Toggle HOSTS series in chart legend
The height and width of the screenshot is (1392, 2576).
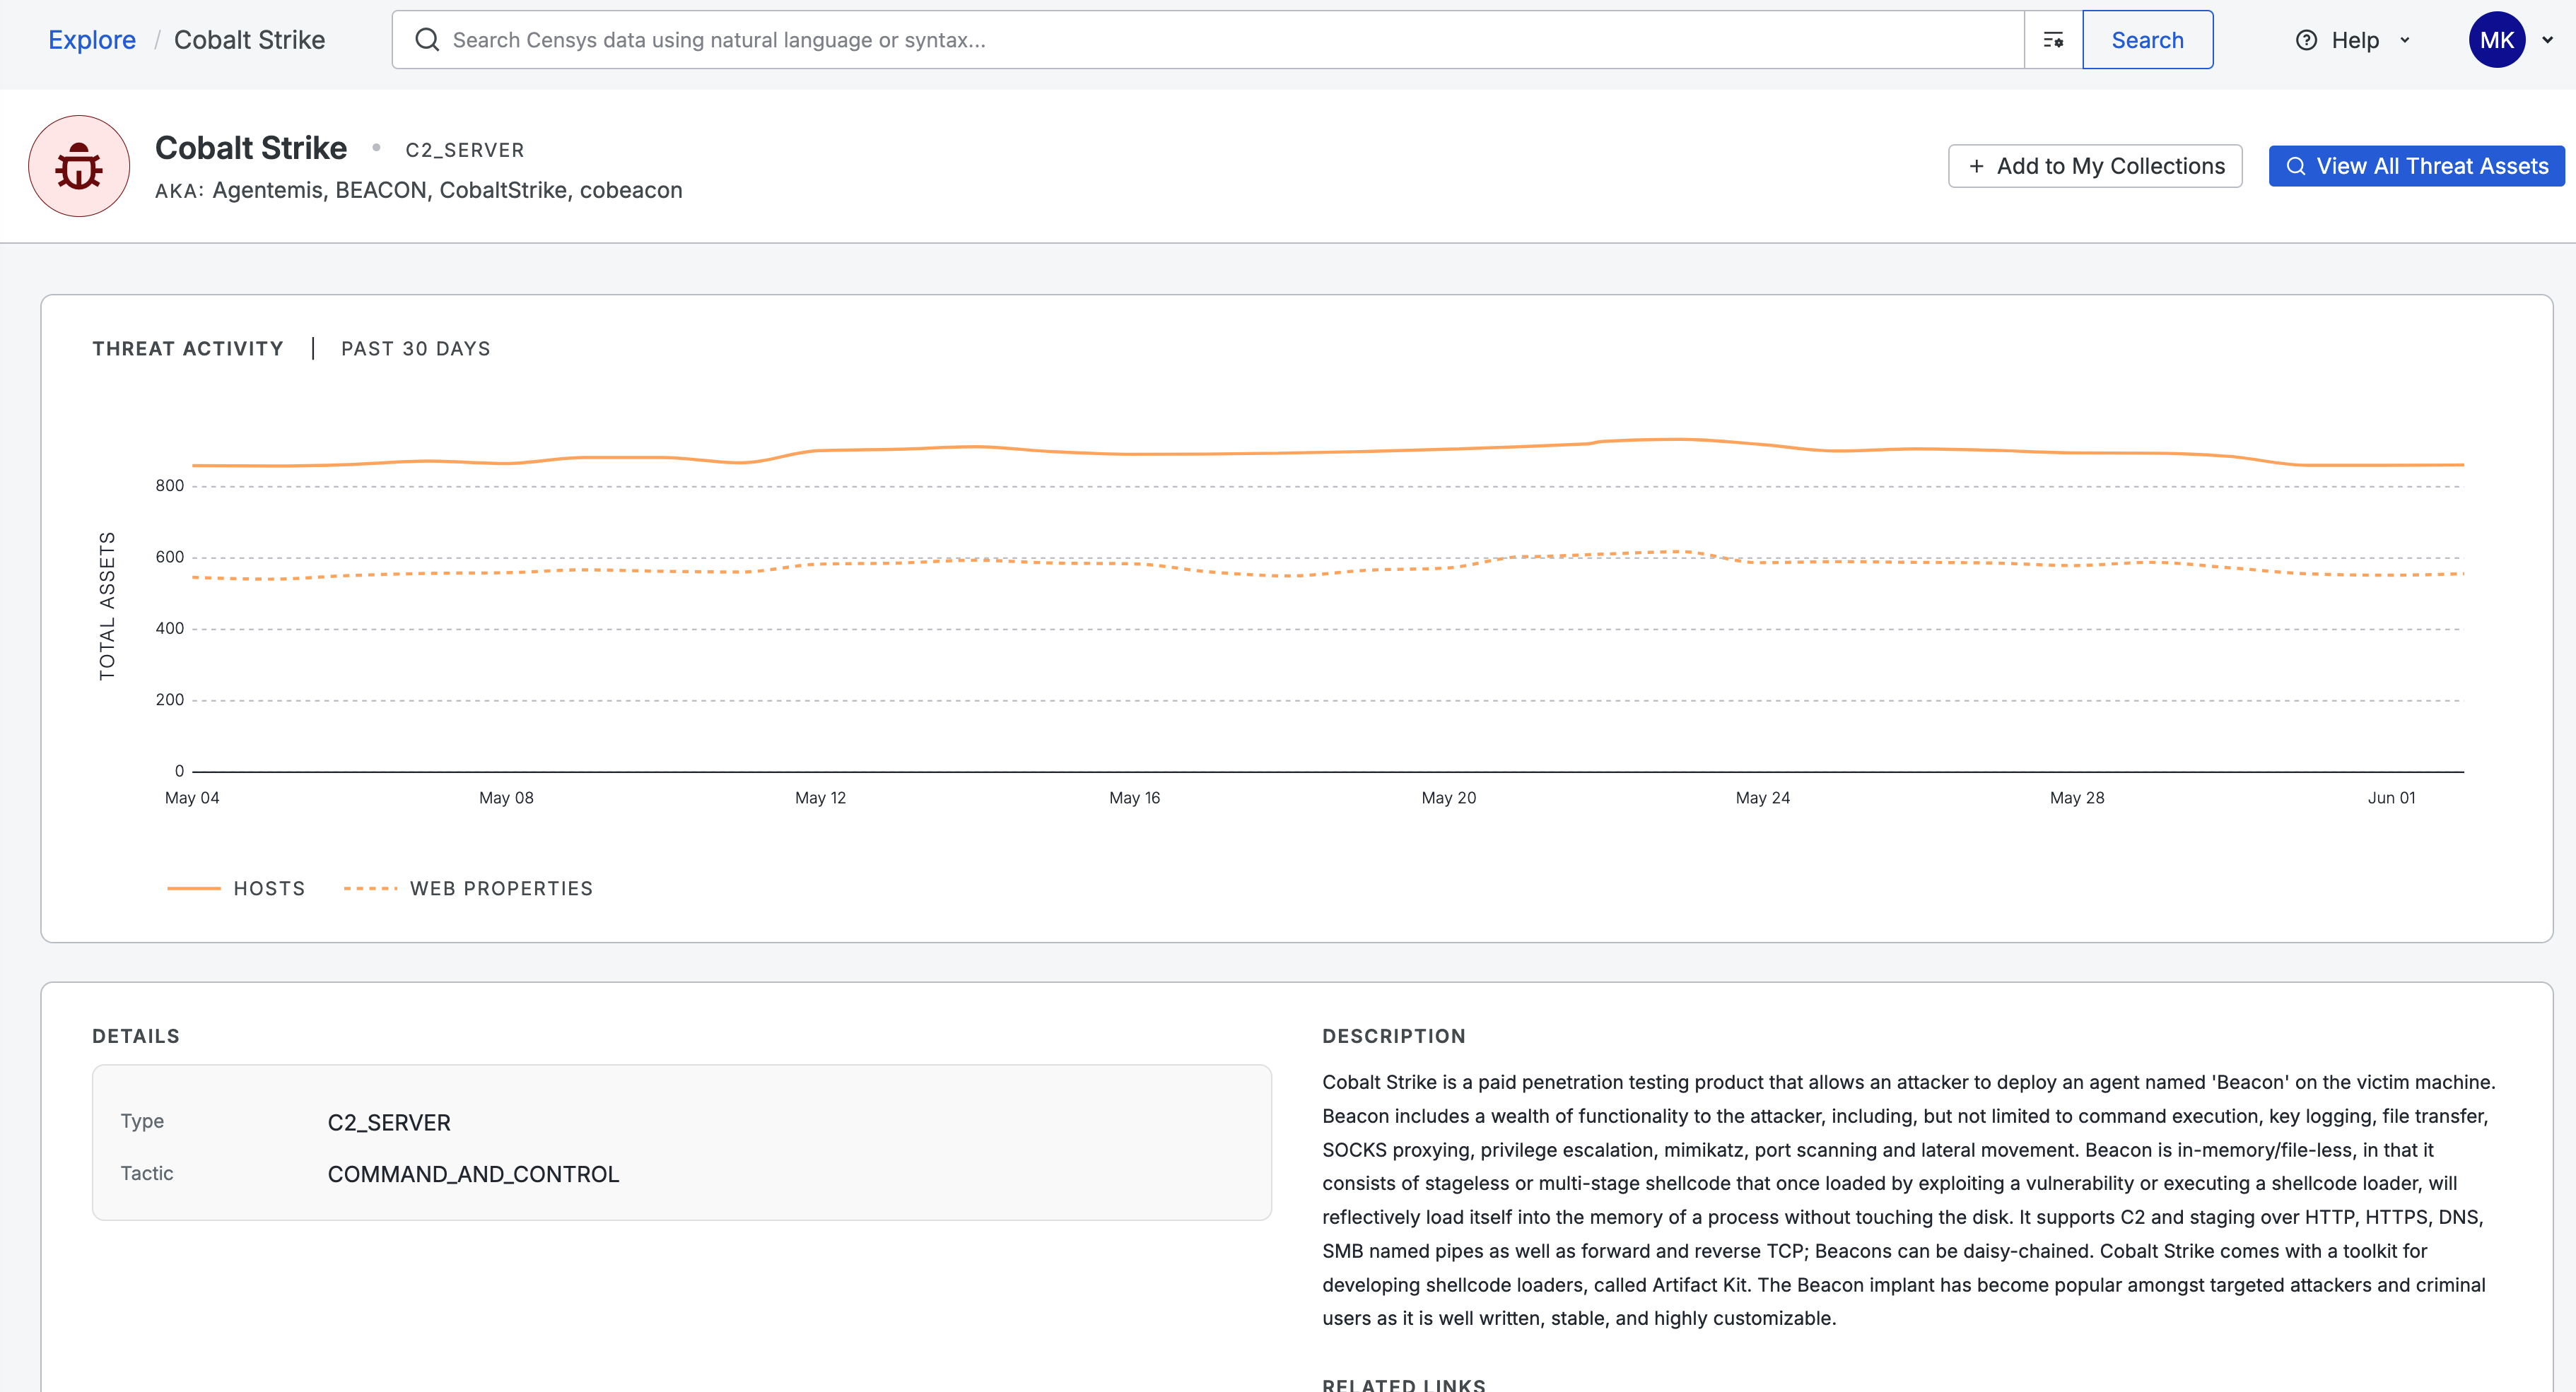pyautogui.click(x=269, y=888)
